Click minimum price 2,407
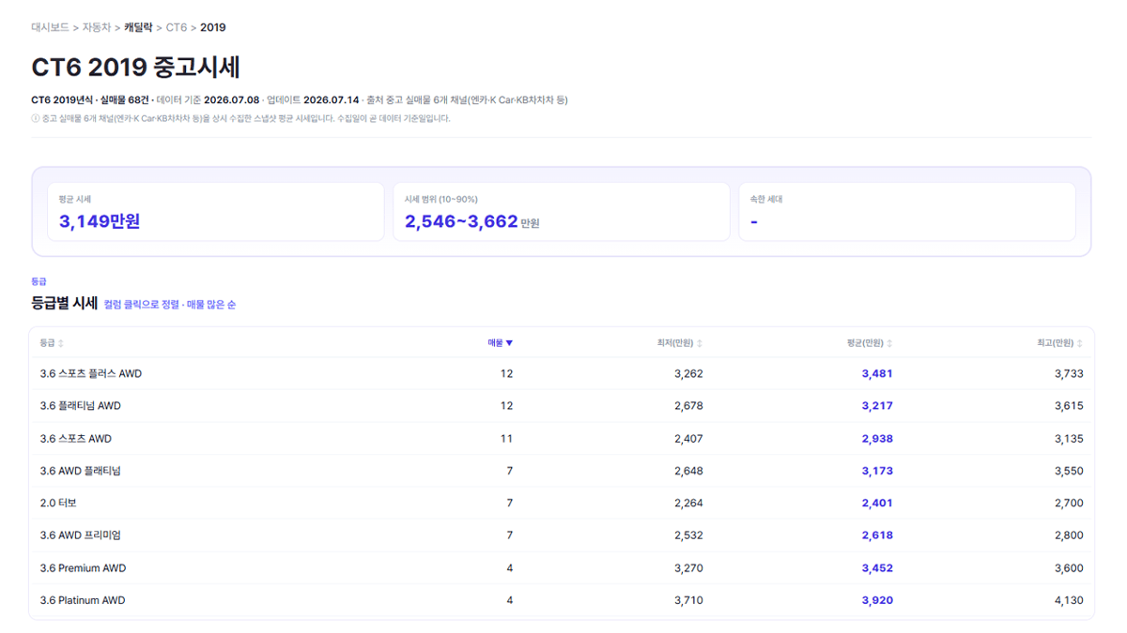The width and height of the screenshot is (1127, 633). click(688, 438)
